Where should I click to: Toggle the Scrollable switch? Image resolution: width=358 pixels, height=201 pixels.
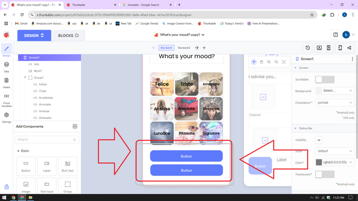pos(324,79)
